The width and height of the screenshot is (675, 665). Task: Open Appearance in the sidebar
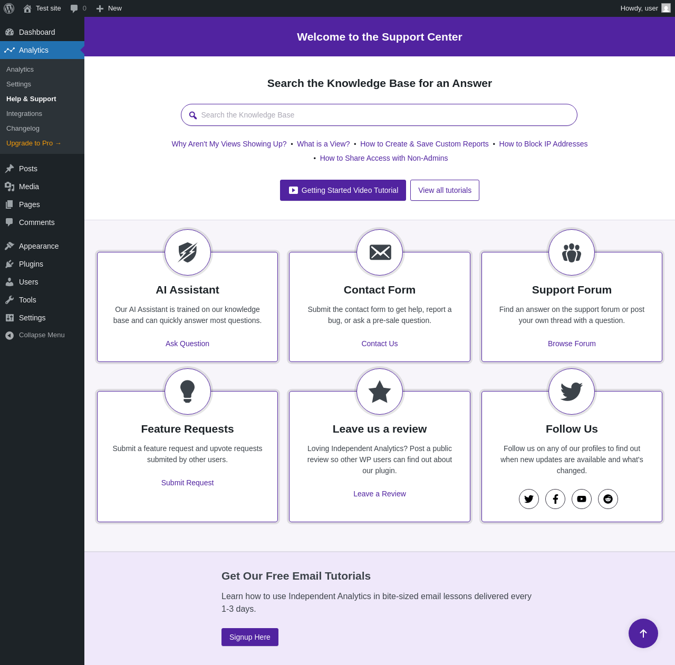pos(42,246)
